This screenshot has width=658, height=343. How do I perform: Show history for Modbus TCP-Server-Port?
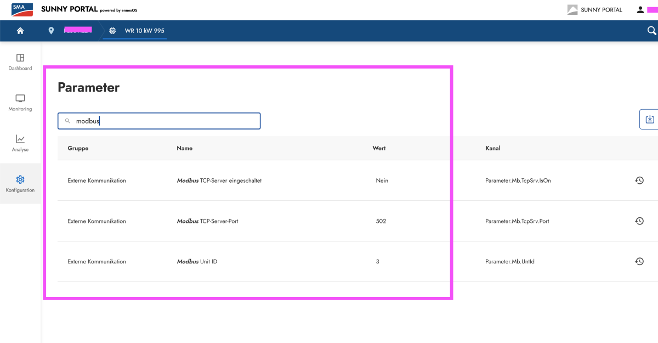point(639,221)
